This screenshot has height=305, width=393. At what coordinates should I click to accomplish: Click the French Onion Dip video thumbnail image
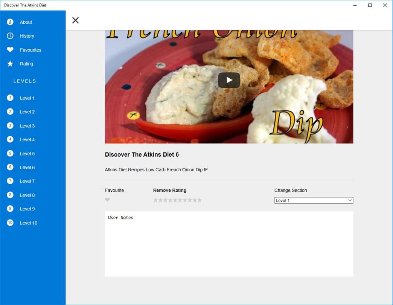(x=229, y=87)
